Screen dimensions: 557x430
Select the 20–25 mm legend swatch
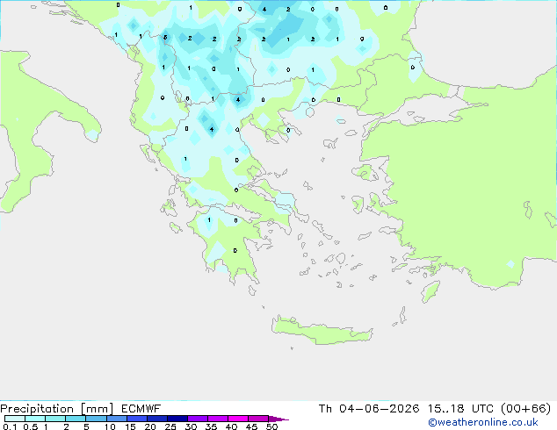pyautogui.click(x=157, y=419)
